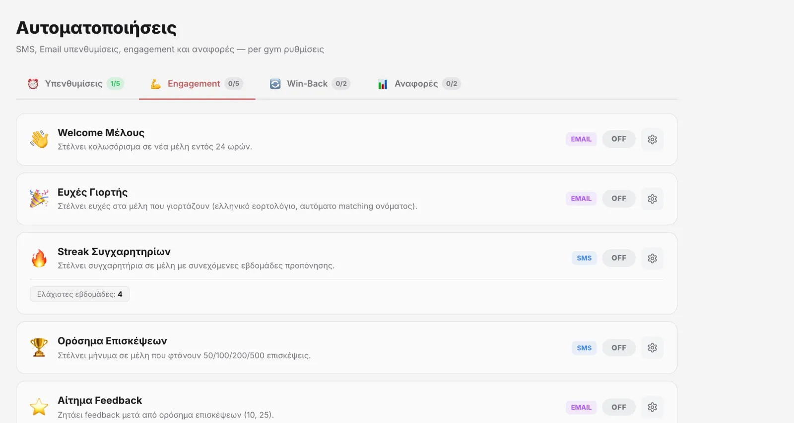Enable the Ευχές Γιορτής automation toggle
This screenshot has width=794, height=423.
tap(619, 199)
